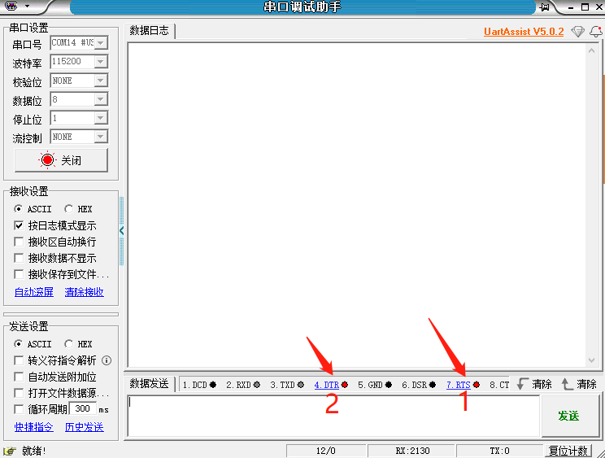Uncheck the 按日志模式显示 checkbox
605x458 pixels.
pos(20,225)
